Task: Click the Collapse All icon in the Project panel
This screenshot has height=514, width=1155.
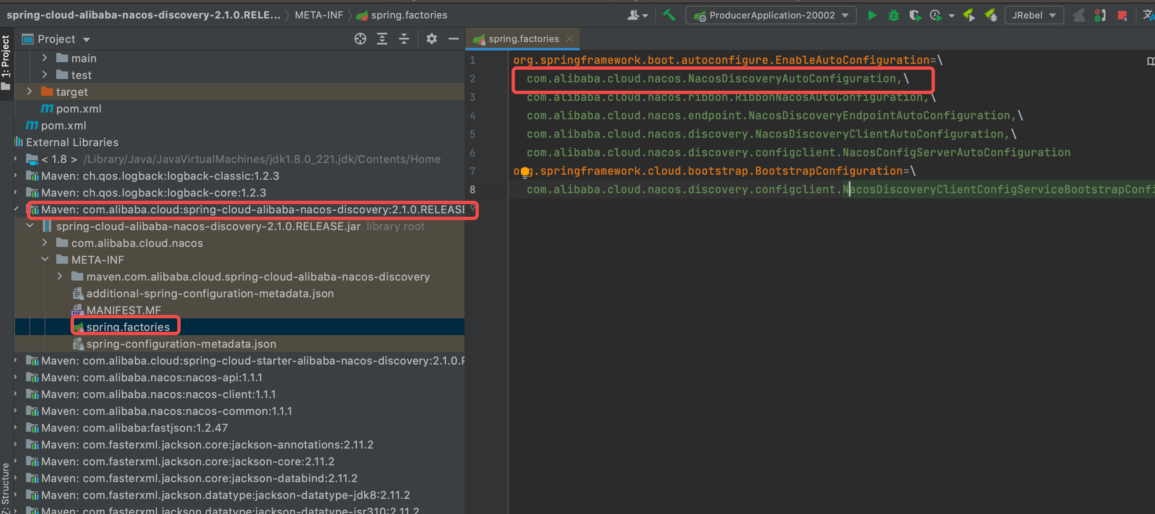Action: pos(404,39)
